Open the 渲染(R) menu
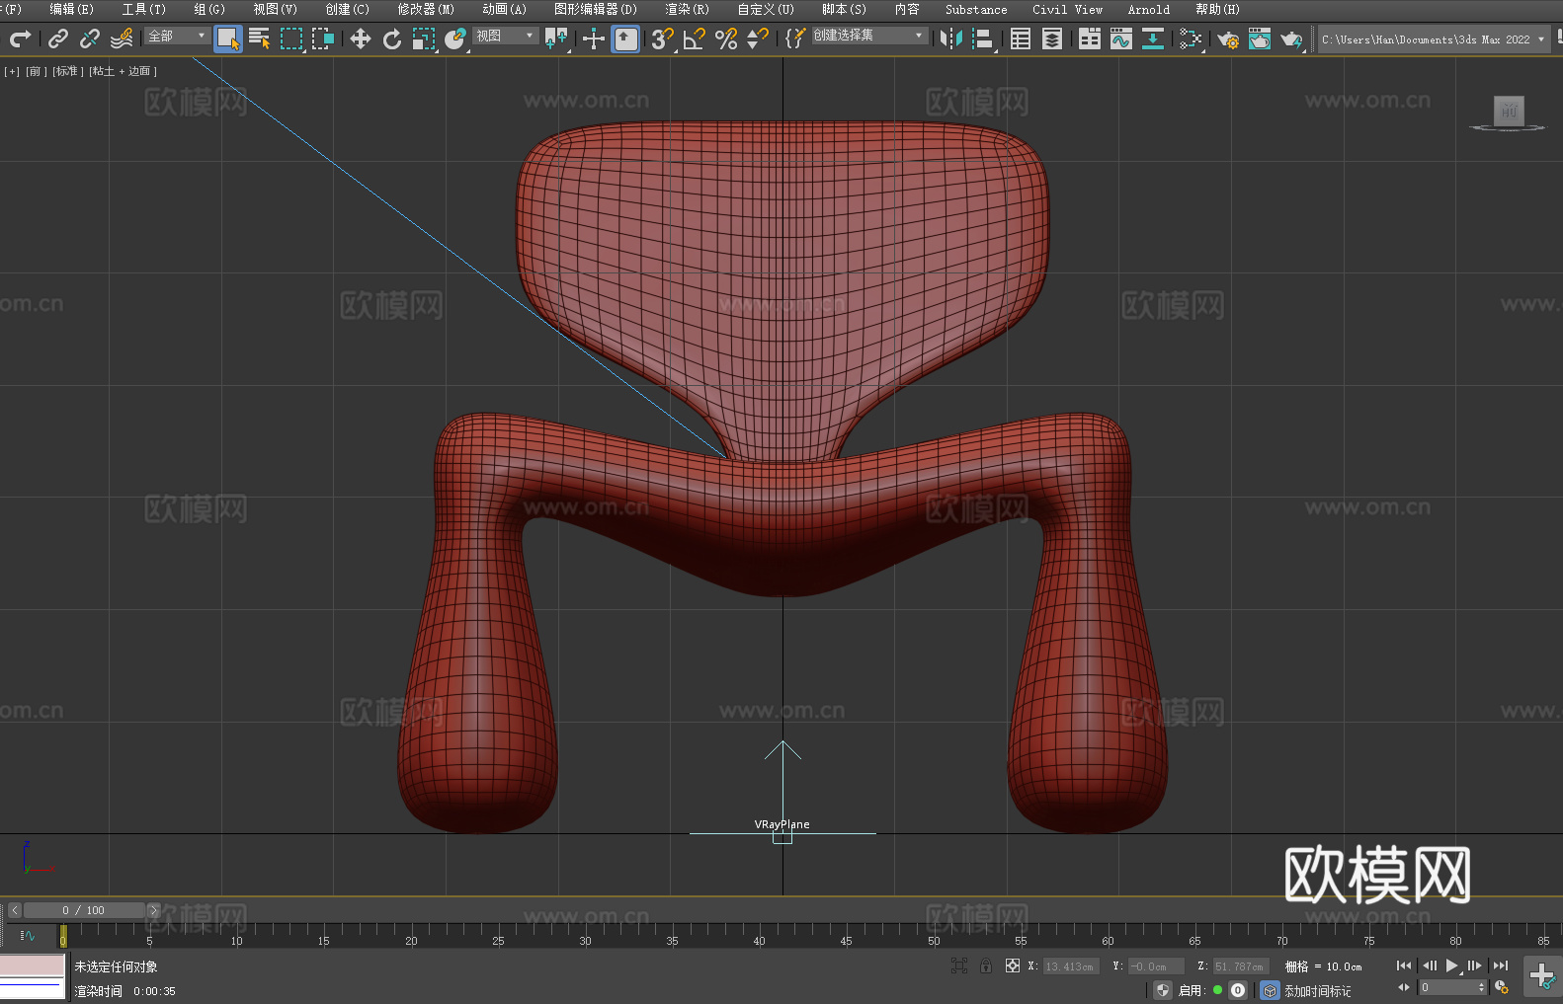 pos(687,9)
